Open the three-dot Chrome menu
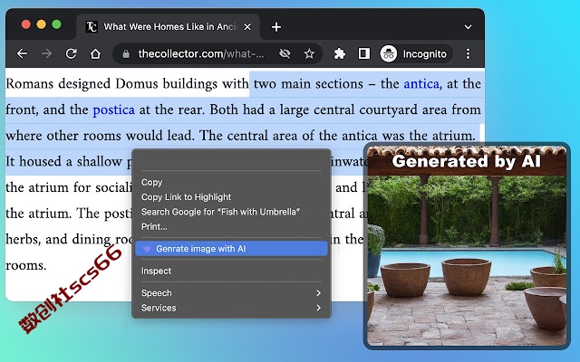Screen dimensions: 580x362 coord(468,54)
